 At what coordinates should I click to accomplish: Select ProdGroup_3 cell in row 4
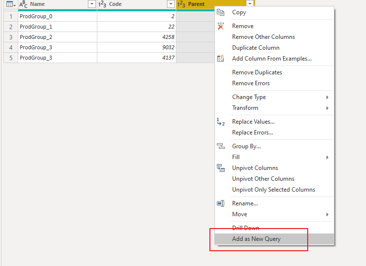coord(57,47)
